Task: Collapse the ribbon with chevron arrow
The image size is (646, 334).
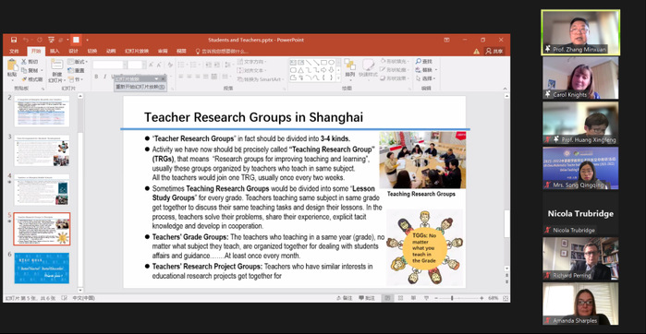Action: click(506, 88)
